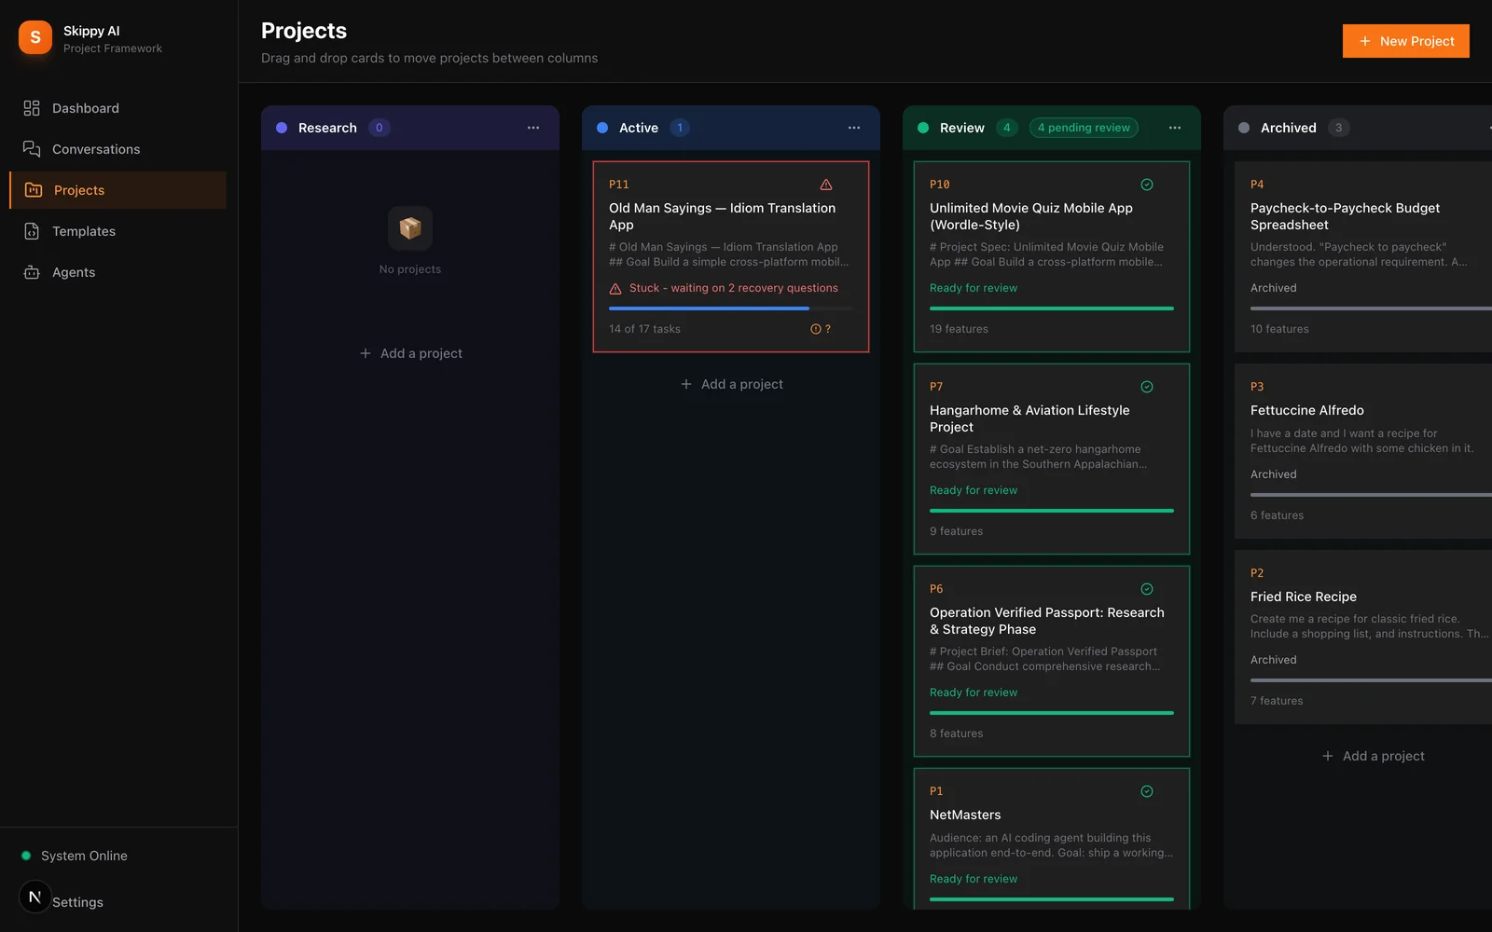Image resolution: width=1492 pixels, height=932 pixels.
Task: Click the Skippy AI orange logo icon
Action: [35, 37]
